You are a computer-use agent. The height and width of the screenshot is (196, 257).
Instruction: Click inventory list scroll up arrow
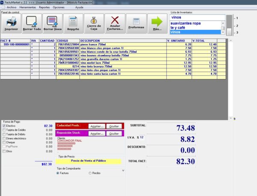click(x=223, y=23)
